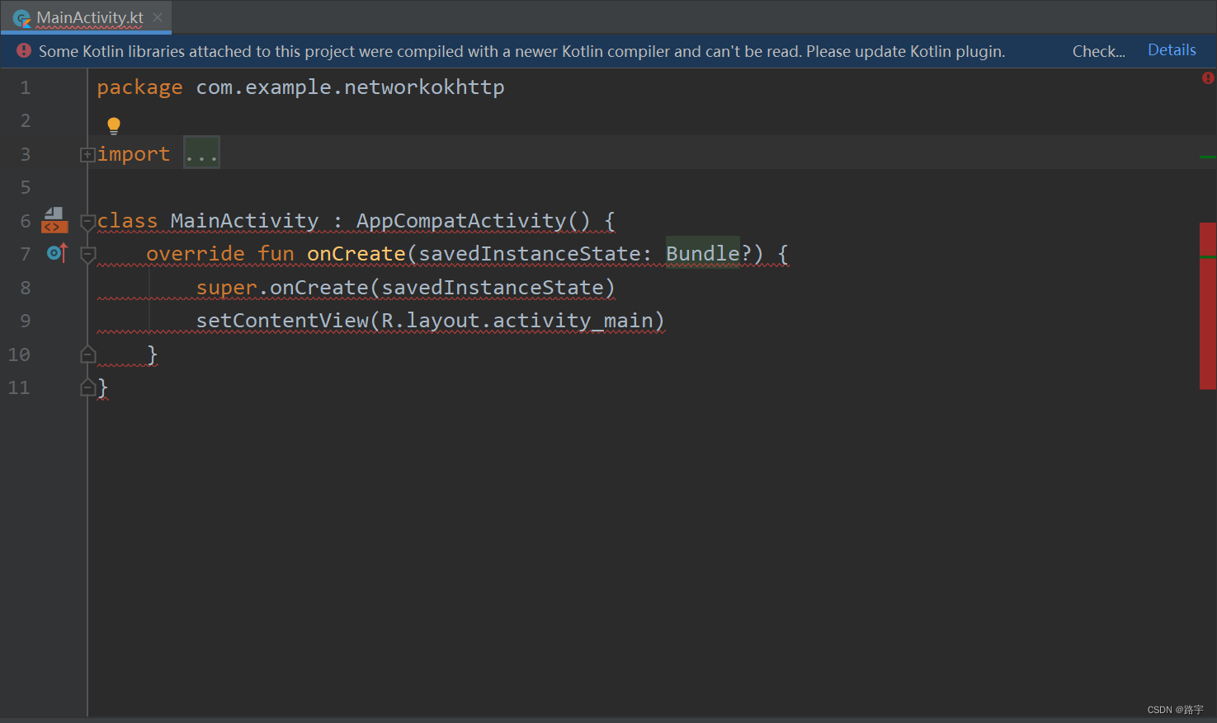Click the override gutter icon on line 7

pos(57,253)
